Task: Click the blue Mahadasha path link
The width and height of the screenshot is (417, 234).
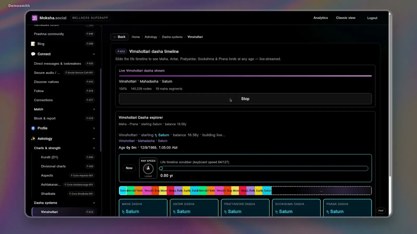Action: pos(146,141)
